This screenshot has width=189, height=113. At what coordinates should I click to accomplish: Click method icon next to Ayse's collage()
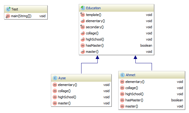click(x=55, y=91)
